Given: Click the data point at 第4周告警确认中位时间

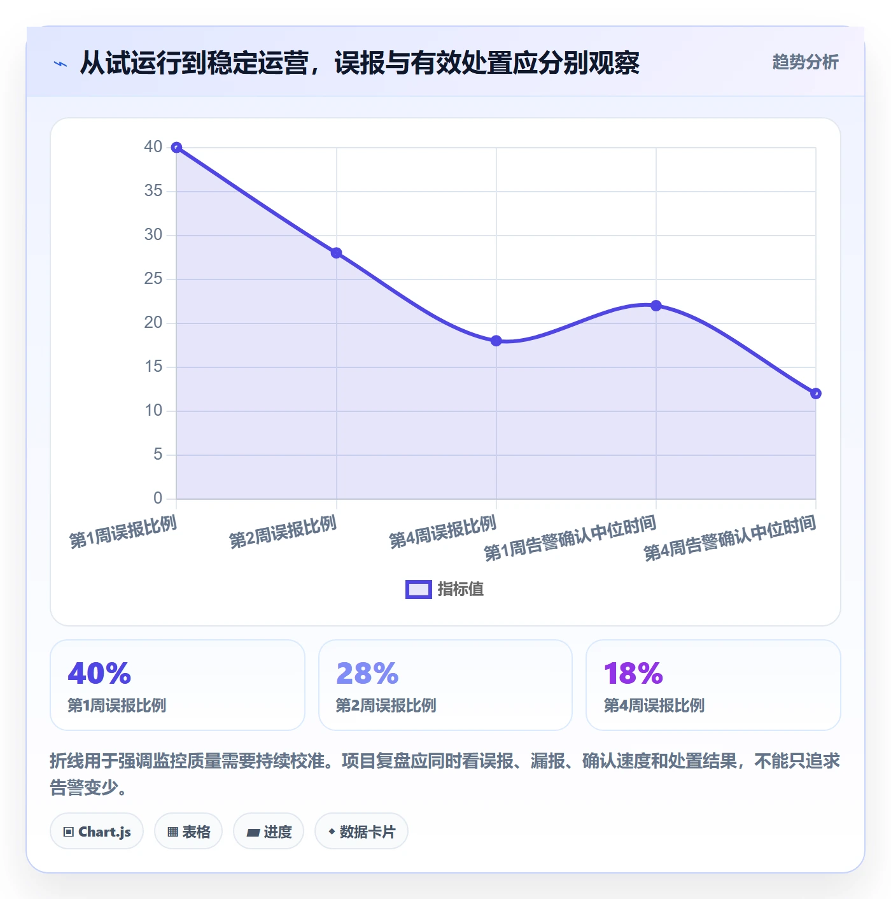Looking at the screenshot, I should [x=816, y=393].
